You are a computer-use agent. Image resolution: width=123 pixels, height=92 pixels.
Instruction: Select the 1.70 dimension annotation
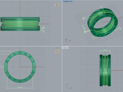click(43, 29)
